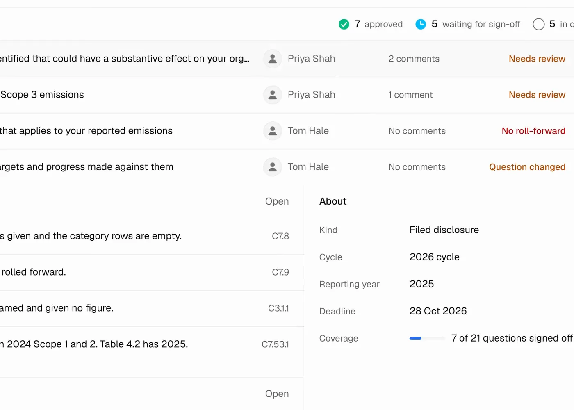Click the Question changed status
The height and width of the screenshot is (410, 574).
pos(527,167)
